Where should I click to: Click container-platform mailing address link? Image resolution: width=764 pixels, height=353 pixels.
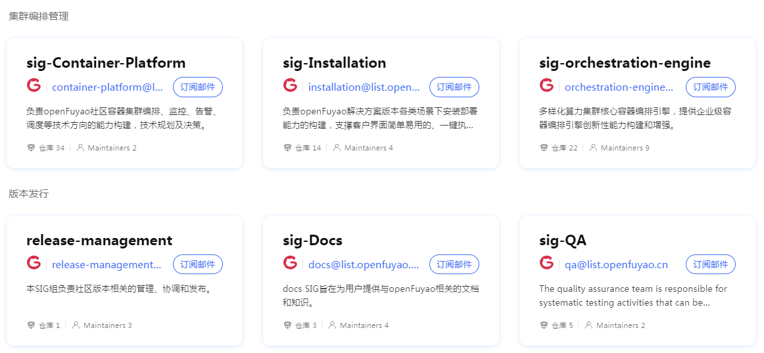click(107, 87)
